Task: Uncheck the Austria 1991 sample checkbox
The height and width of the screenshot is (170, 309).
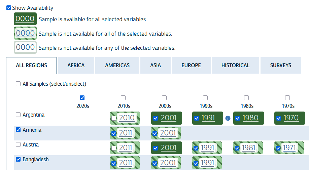Action: pyautogui.click(x=196, y=148)
